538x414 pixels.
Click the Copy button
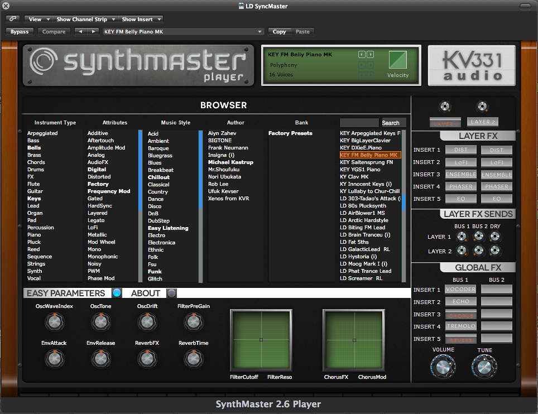279,32
